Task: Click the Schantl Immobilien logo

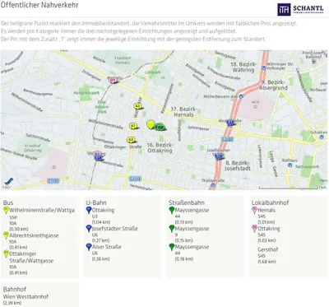Action: click(x=300, y=10)
